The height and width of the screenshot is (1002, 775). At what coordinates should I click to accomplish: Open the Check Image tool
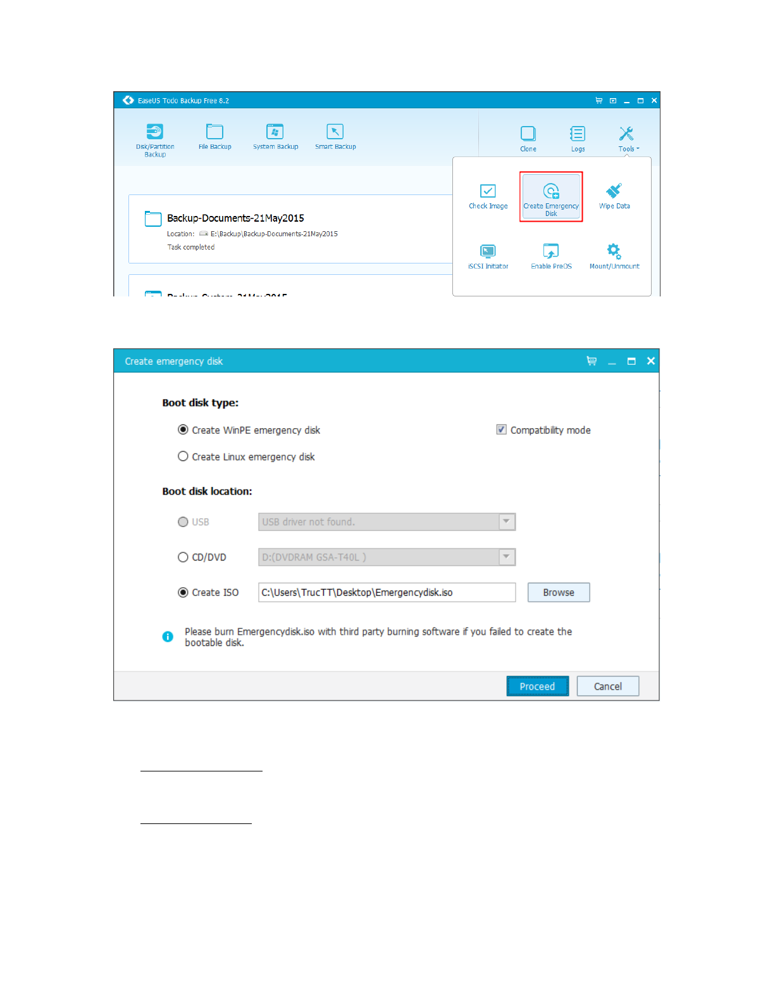click(x=488, y=196)
